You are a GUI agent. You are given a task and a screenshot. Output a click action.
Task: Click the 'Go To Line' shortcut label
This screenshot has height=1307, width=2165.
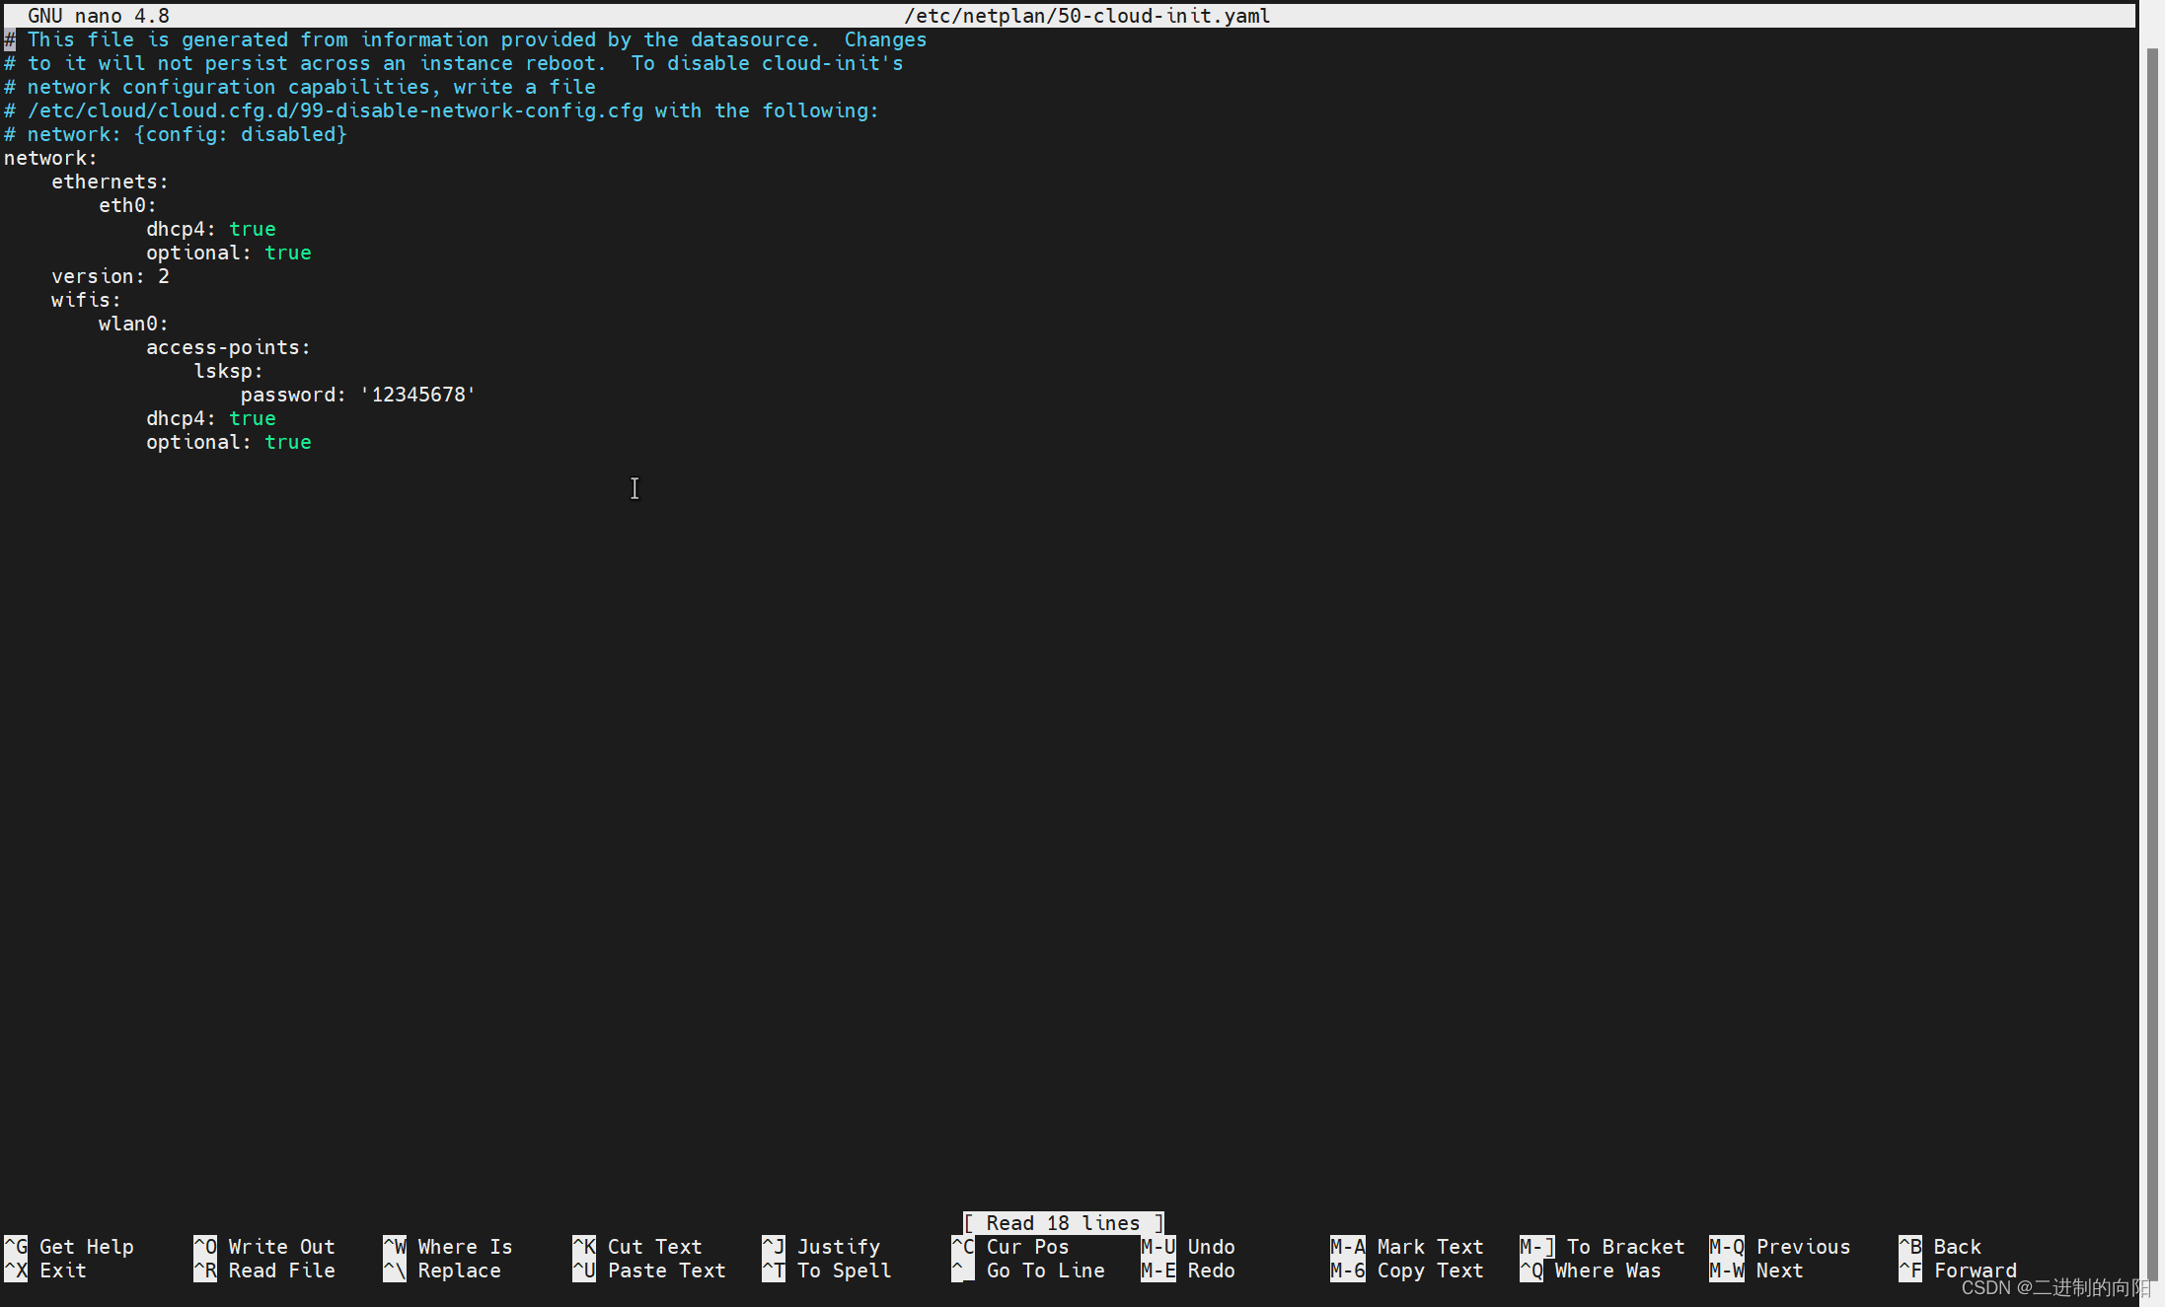(x=1028, y=1271)
